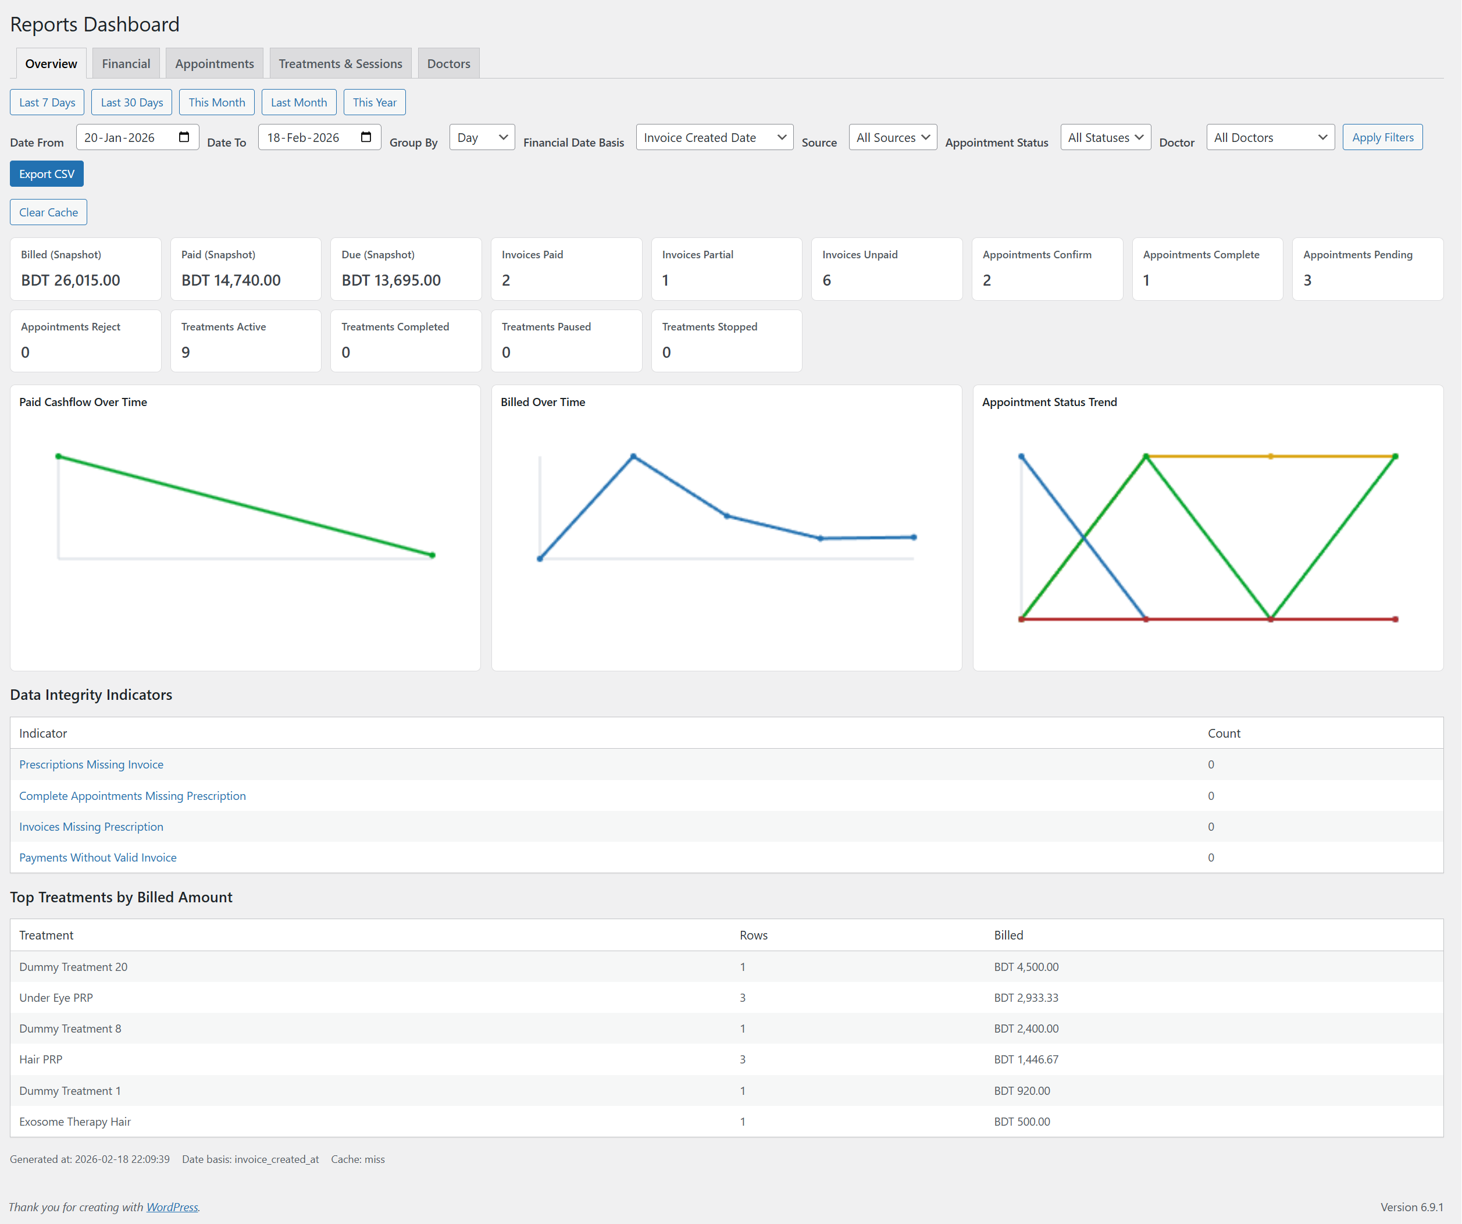Open the Date To calendar picker icon
This screenshot has width=1462, height=1224.
tap(366, 137)
